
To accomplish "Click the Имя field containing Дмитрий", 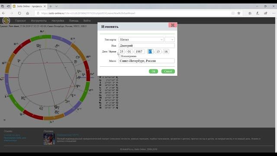I will coord(147,45).
